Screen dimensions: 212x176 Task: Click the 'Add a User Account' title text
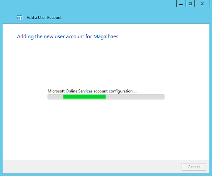coord(44,18)
